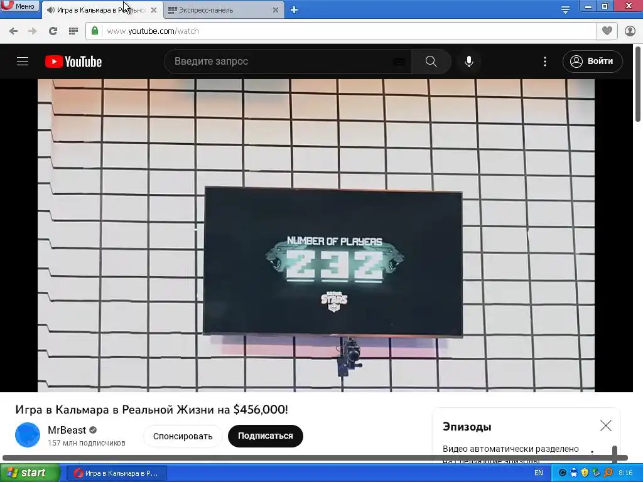This screenshot has height=482, width=643.
Task: Click the orange magnifier tray icon
Action: click(608, 473)
